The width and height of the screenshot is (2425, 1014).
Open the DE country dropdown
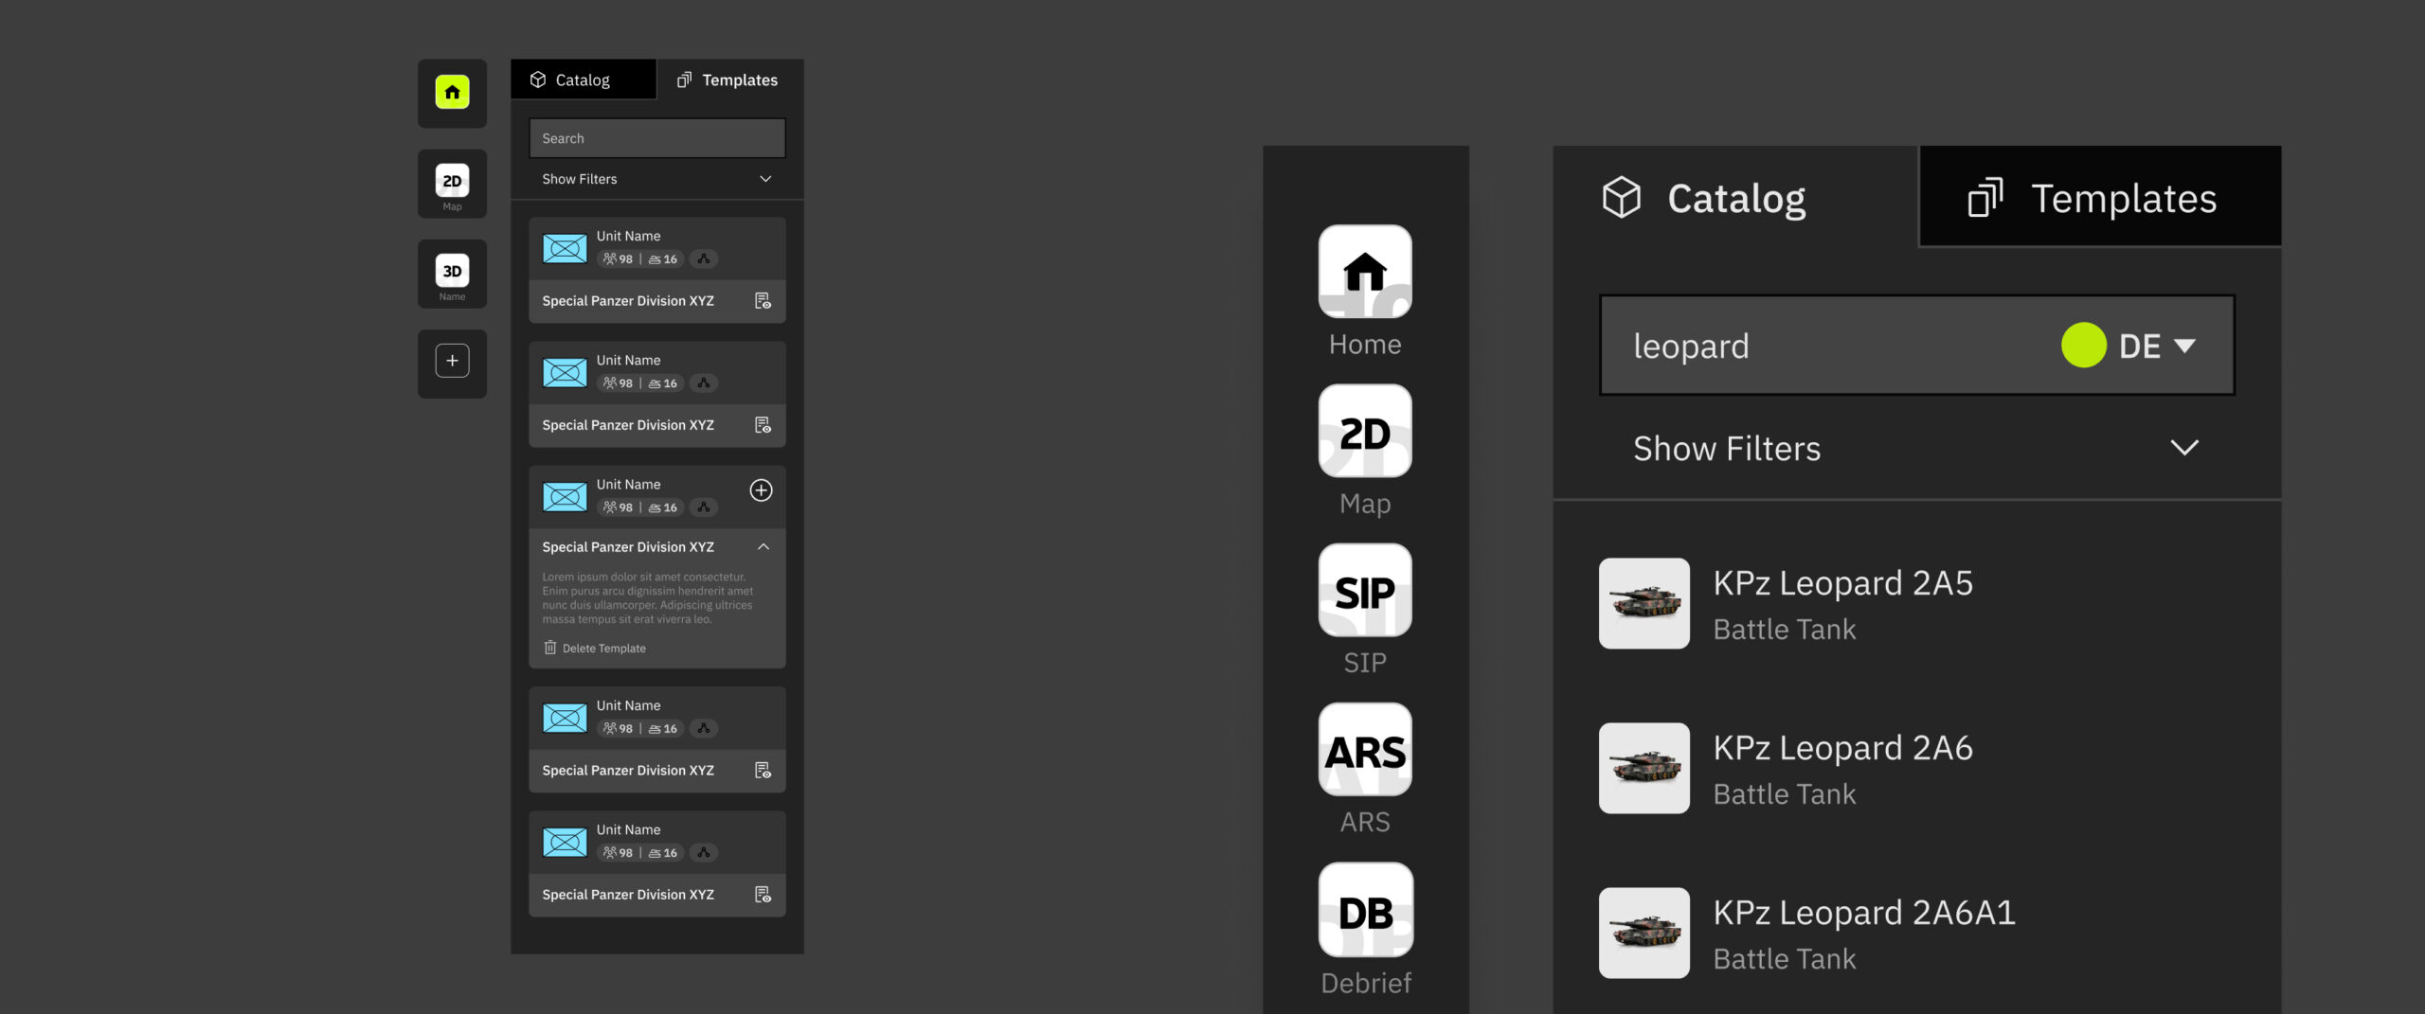coord(2157,347)
